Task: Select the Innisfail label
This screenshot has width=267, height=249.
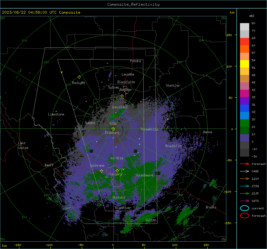Action: point(120,107)
